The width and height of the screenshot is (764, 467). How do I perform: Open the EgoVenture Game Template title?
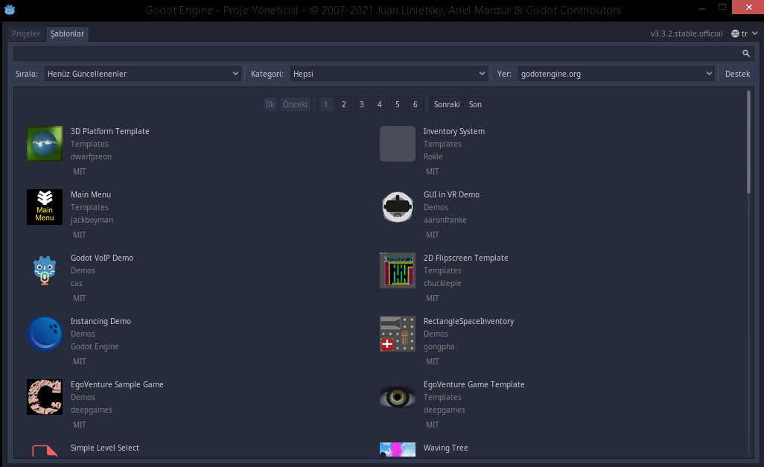coord(474,384)
